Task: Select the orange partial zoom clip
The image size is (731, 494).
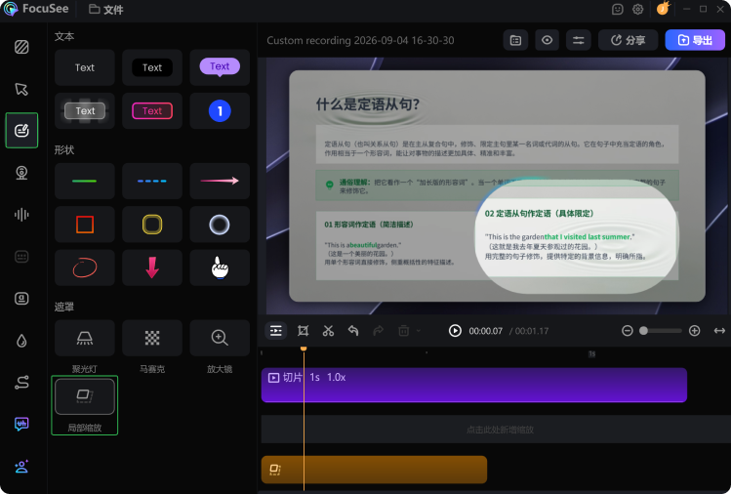Action: [375, 470]
